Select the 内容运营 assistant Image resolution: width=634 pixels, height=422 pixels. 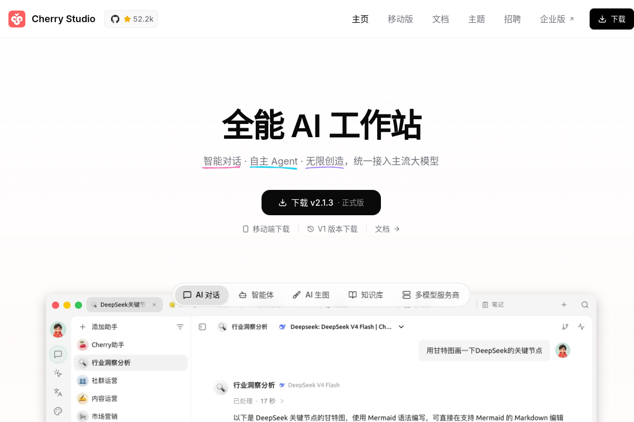point(132,399)
